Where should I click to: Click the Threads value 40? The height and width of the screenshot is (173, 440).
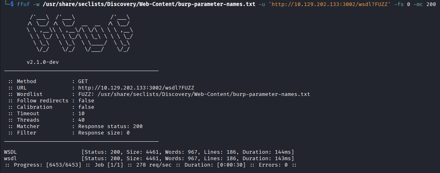[x=81, y=120]
